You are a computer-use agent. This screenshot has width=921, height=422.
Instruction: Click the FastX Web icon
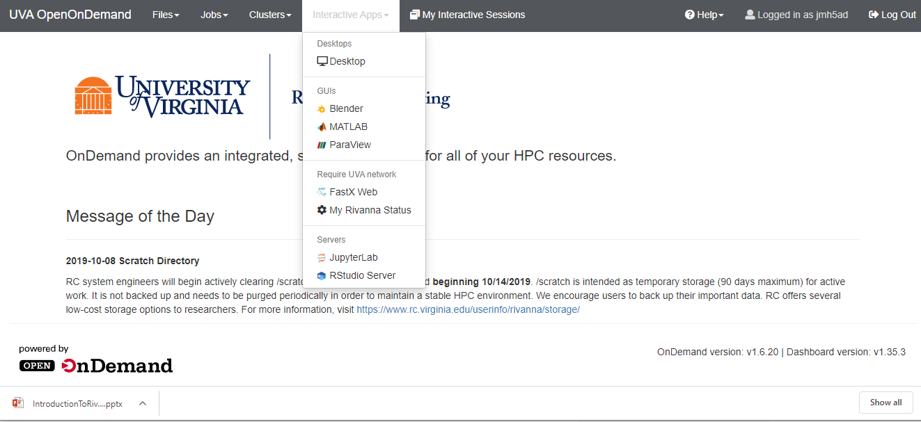tap(322, 193)
